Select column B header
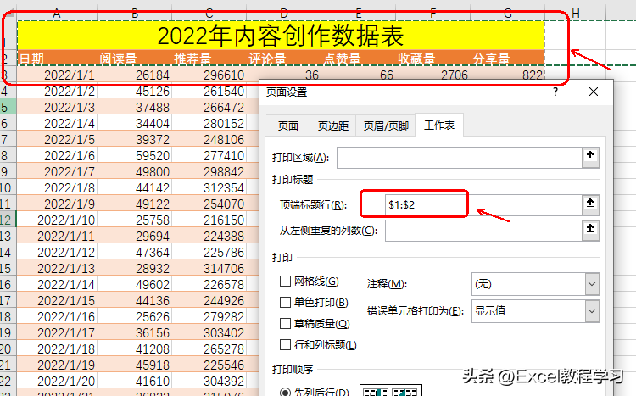 coord(135,13)
